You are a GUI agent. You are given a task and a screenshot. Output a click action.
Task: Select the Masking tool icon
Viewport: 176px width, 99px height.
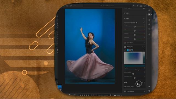(x=149, y=29)
